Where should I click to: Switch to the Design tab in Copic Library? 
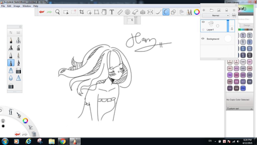(x=247, y=25)
